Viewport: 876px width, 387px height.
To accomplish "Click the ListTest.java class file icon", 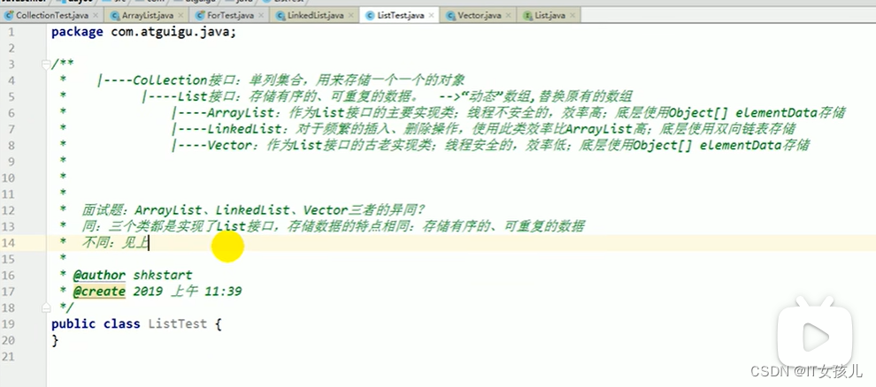I will 370,16.
